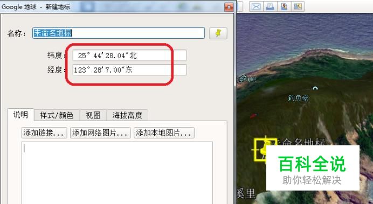The width and height of the screenshot is (373, 204).
Task: Click the 经度 longitude input field
Action: coord(130,70)
